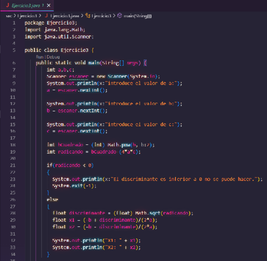
Task: Click the opening brace after main's args
Action: [145, 63]
